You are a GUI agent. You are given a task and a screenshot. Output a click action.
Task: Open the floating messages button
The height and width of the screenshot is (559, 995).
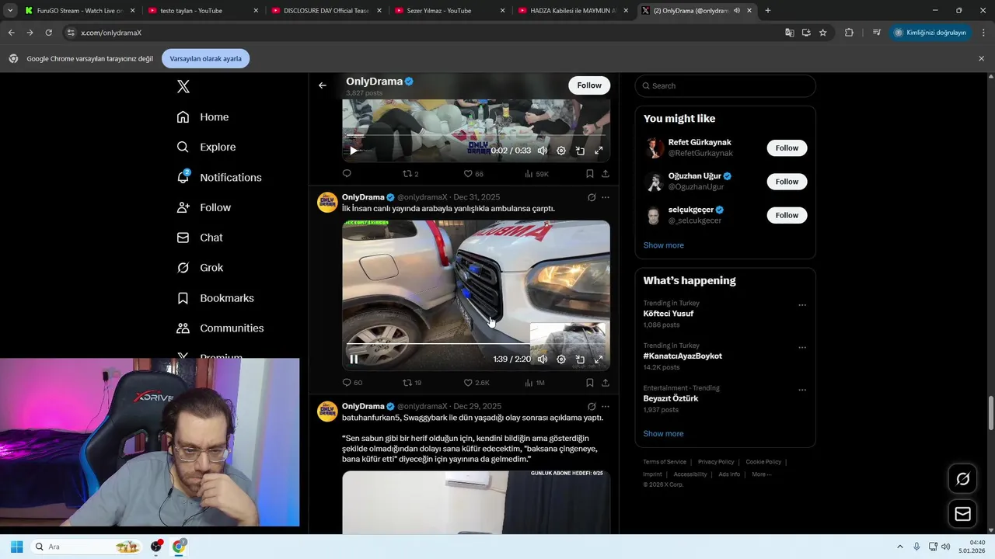point(963,514)
